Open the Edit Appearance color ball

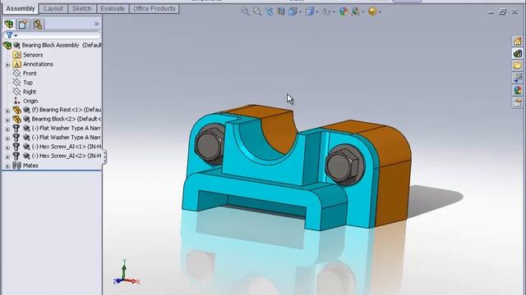(x=344, y=11)
